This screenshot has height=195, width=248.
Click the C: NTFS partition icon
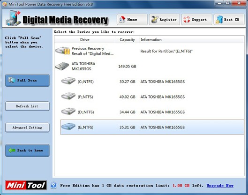tap(68, 81)
